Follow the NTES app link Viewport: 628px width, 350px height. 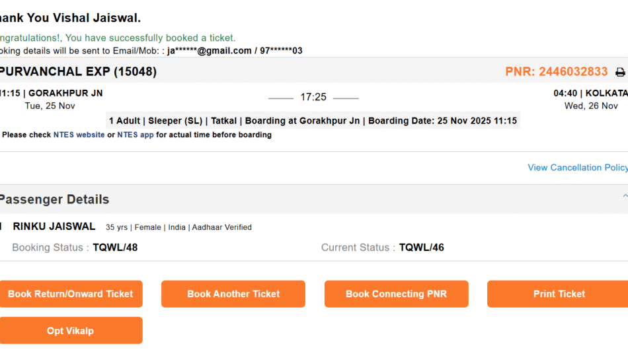click(136, 135)
